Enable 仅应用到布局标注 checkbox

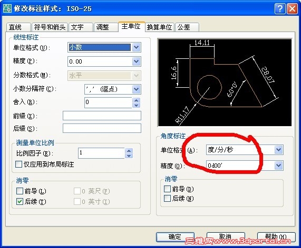(x=18, y=164)
